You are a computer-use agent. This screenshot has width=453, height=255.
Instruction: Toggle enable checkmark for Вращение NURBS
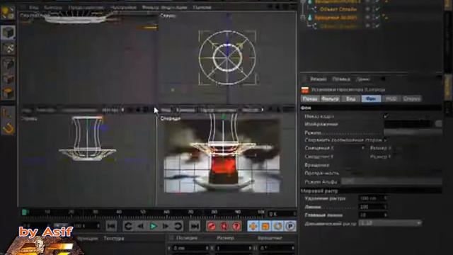377,18
